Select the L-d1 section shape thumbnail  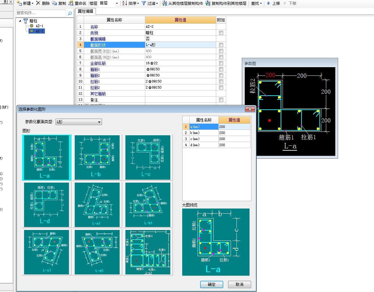pyautogui.click(x=97, y=252)
